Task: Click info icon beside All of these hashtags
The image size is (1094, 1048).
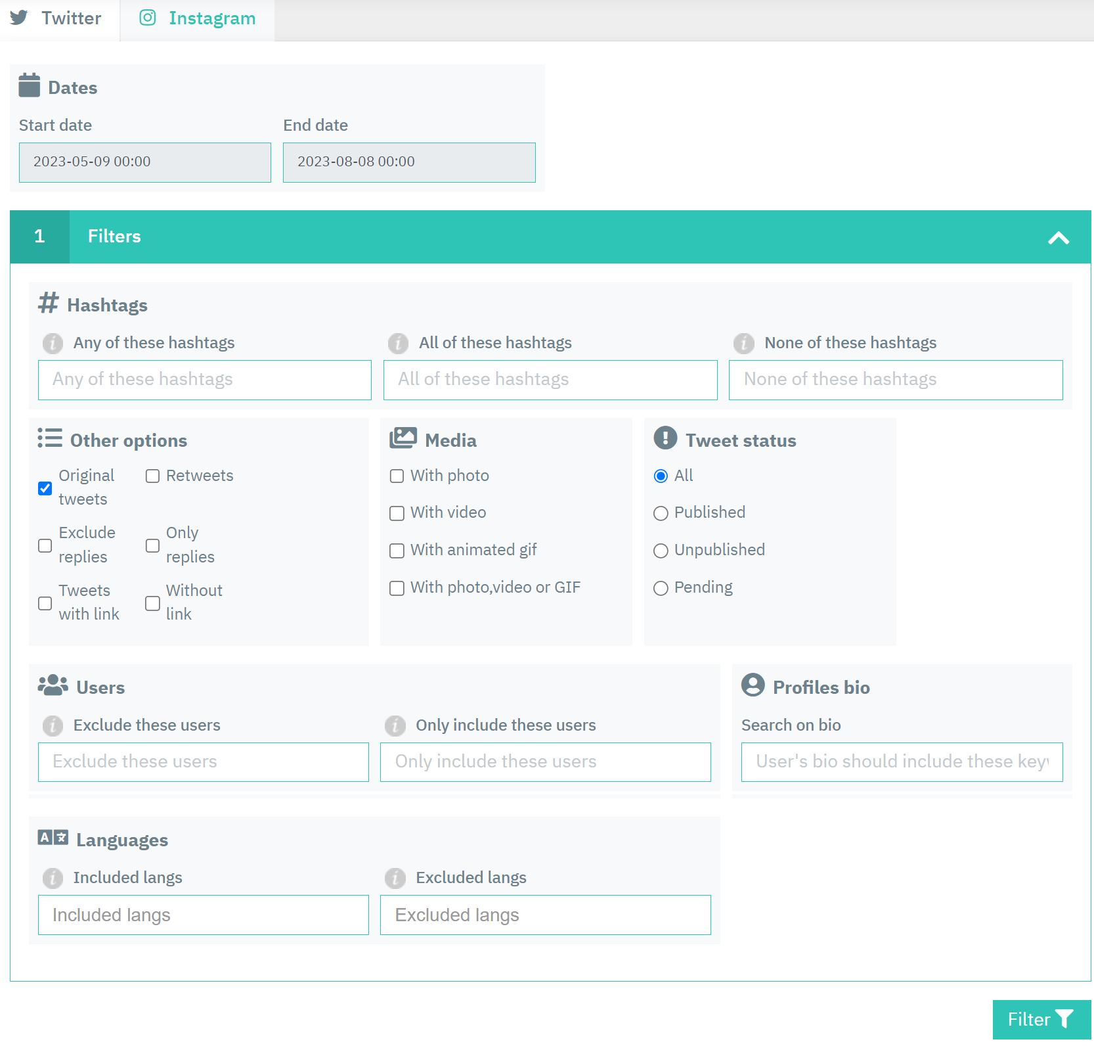Action: click(x=399, y=343)
